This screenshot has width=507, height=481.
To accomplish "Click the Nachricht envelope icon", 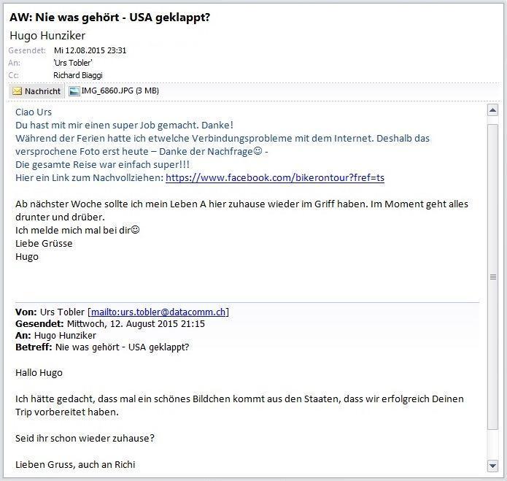I will [17, 91].
